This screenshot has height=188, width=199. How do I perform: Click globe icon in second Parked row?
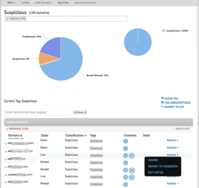126,170
